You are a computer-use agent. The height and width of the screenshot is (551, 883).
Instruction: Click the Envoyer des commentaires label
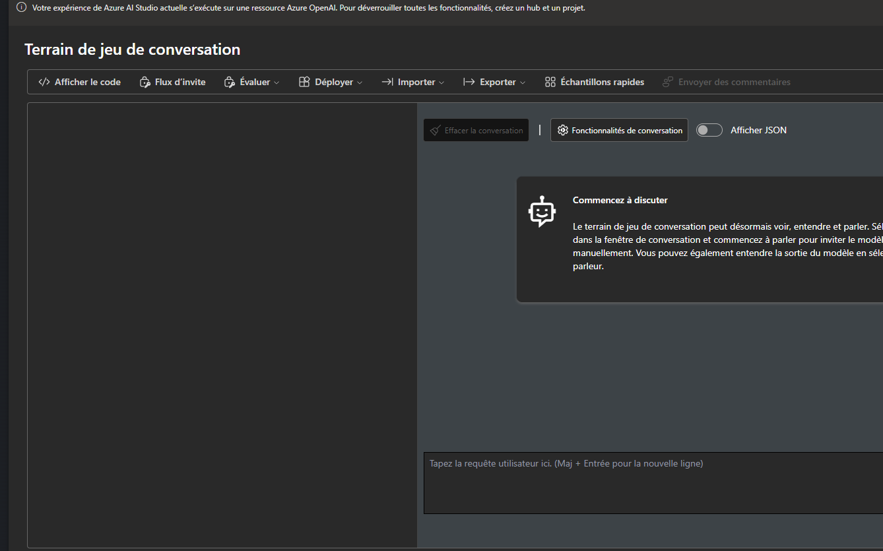click(x=735, y=82)
